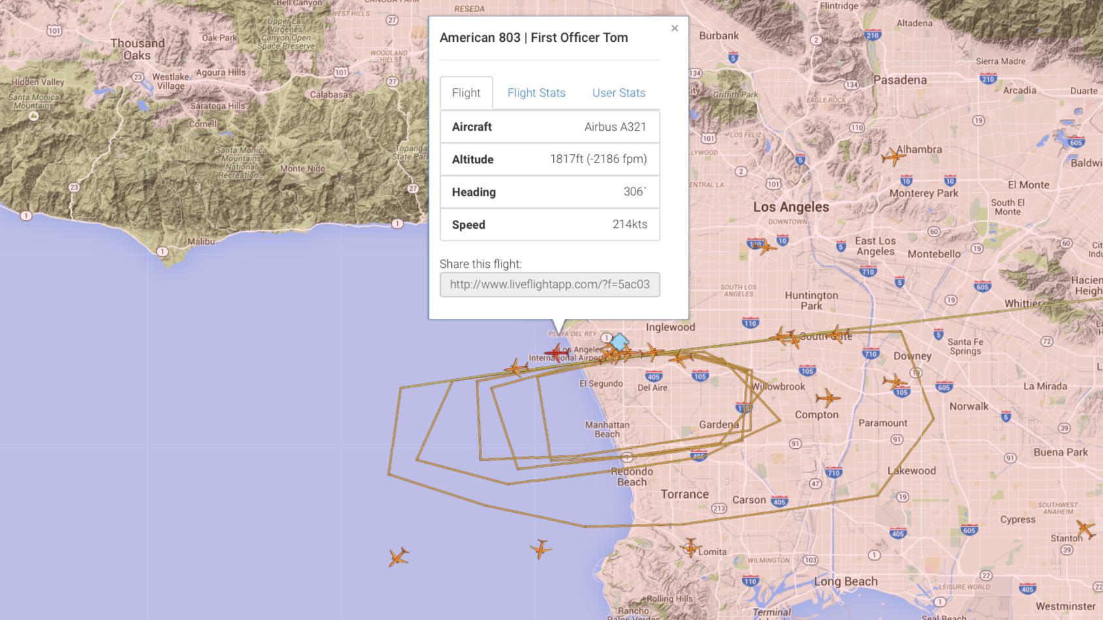Switch to the Flight Stats tab
This screenshot has width=1103, height=620.
coord(536,93)
